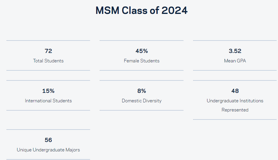Image resolution: width=278 pixels, height=160 pixels.
Task: Click the Domestic Diversity label
Action: pos(142,101)
